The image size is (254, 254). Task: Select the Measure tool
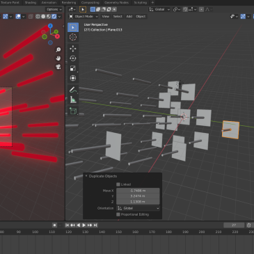pos(73,100)
